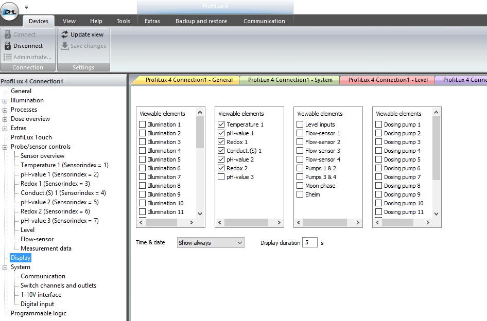
Task: Click left arrow of Level inputs list scrollbar
Action: (299, 222)
